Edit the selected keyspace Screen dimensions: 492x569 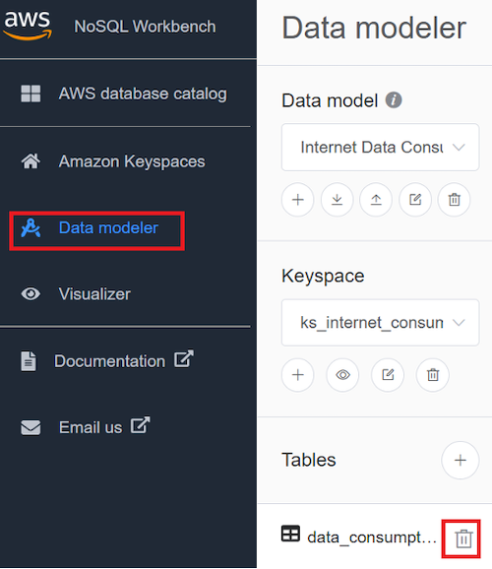point(388,375)
